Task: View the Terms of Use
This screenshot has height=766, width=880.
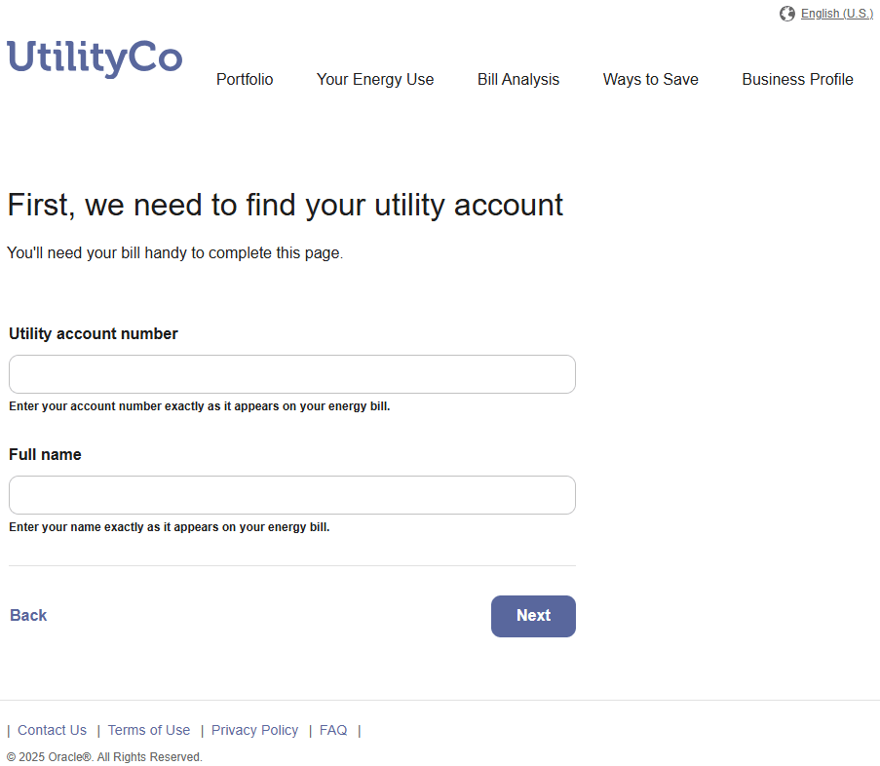Action: [x=148, y=730]
